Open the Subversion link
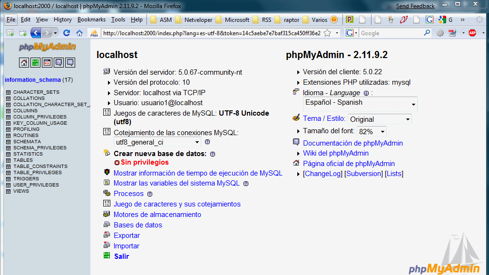The width and height of the screenshot is (489, 275). click(x=363, y=174)
